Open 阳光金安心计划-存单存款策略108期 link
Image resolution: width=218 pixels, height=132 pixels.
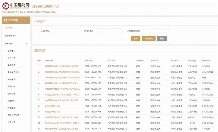click(x=63, y=123)
